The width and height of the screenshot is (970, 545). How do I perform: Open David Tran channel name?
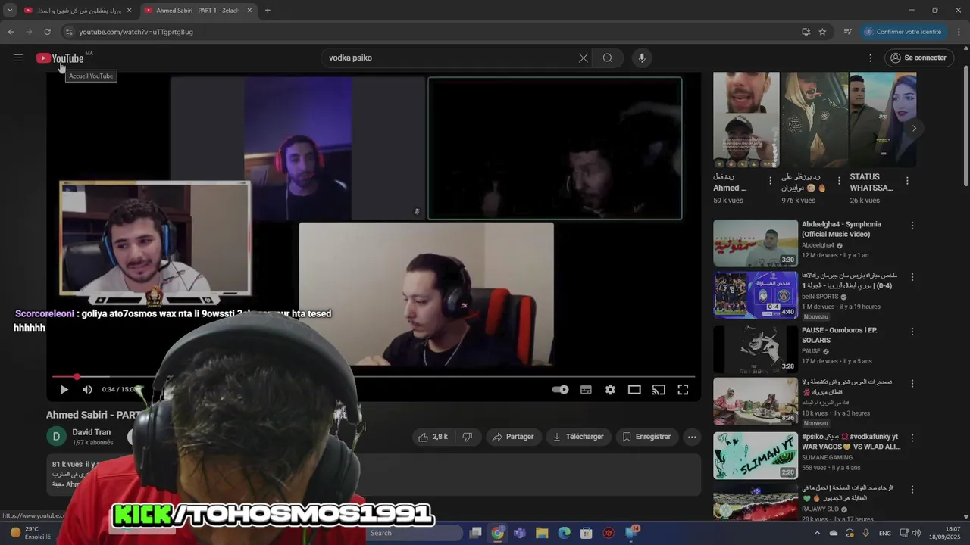coord(92,432)
